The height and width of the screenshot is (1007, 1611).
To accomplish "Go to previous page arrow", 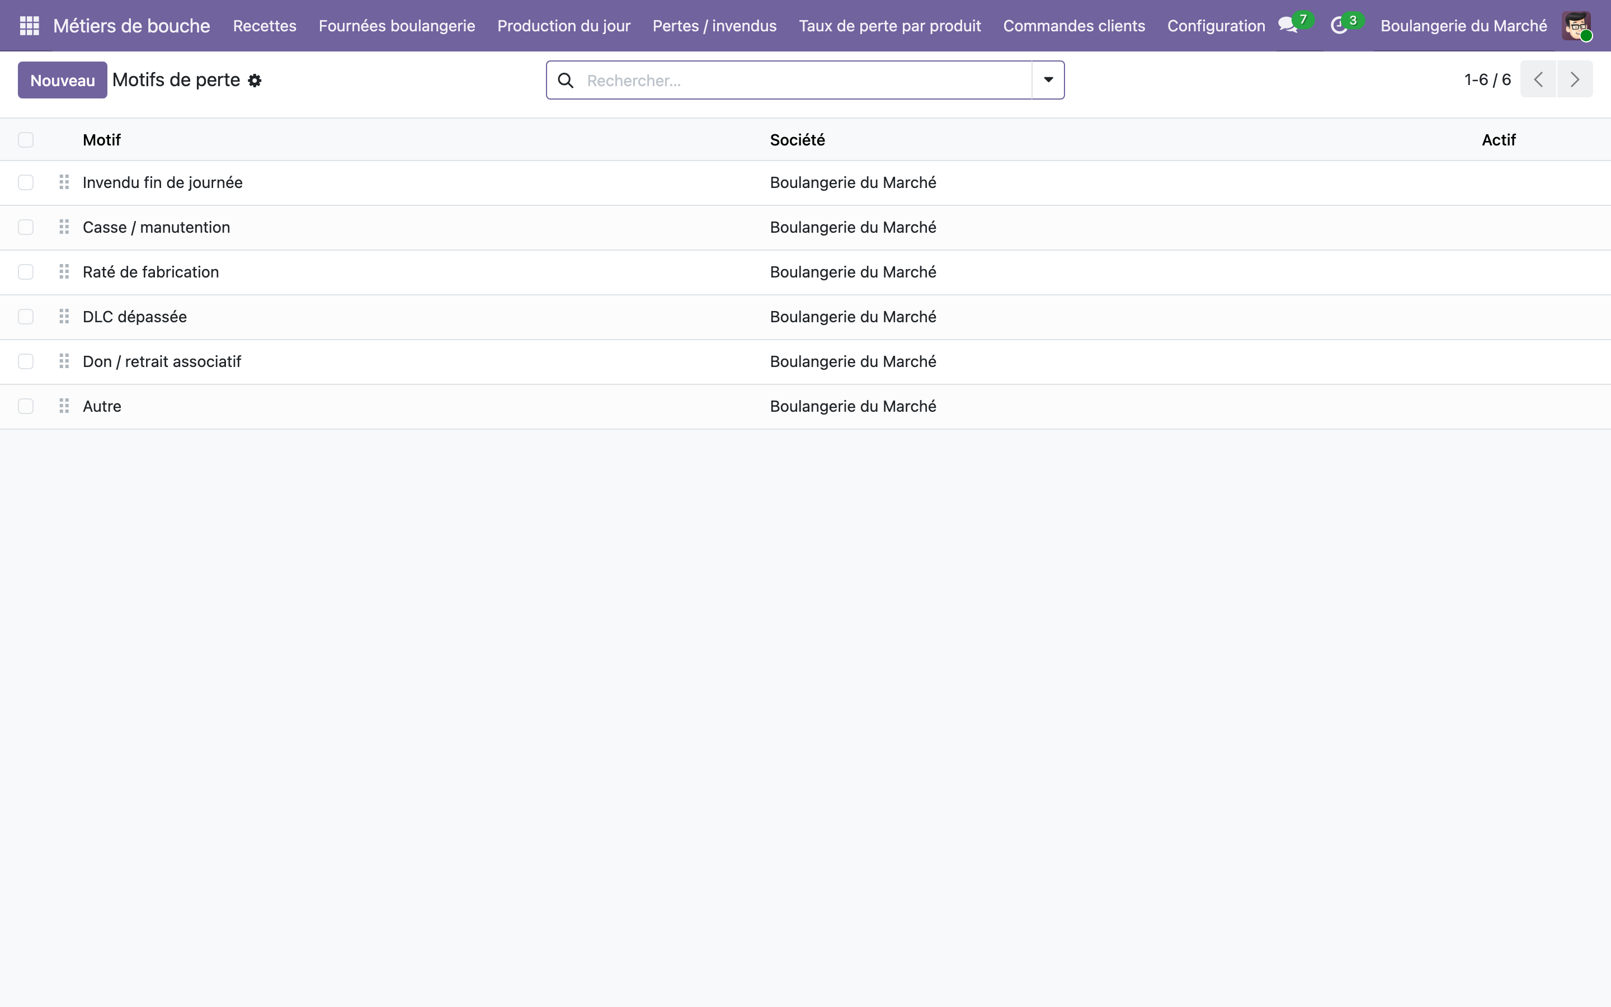I will pyautogui.click(x=1538, y=79).
